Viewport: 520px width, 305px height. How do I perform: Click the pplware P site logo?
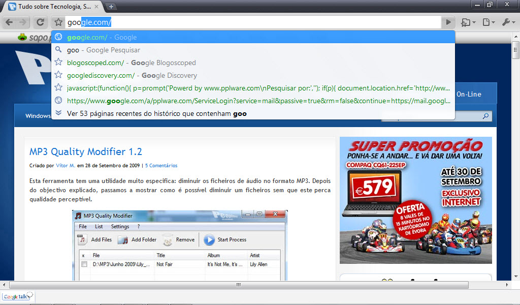pyautogui.click(x=33, y=68)
